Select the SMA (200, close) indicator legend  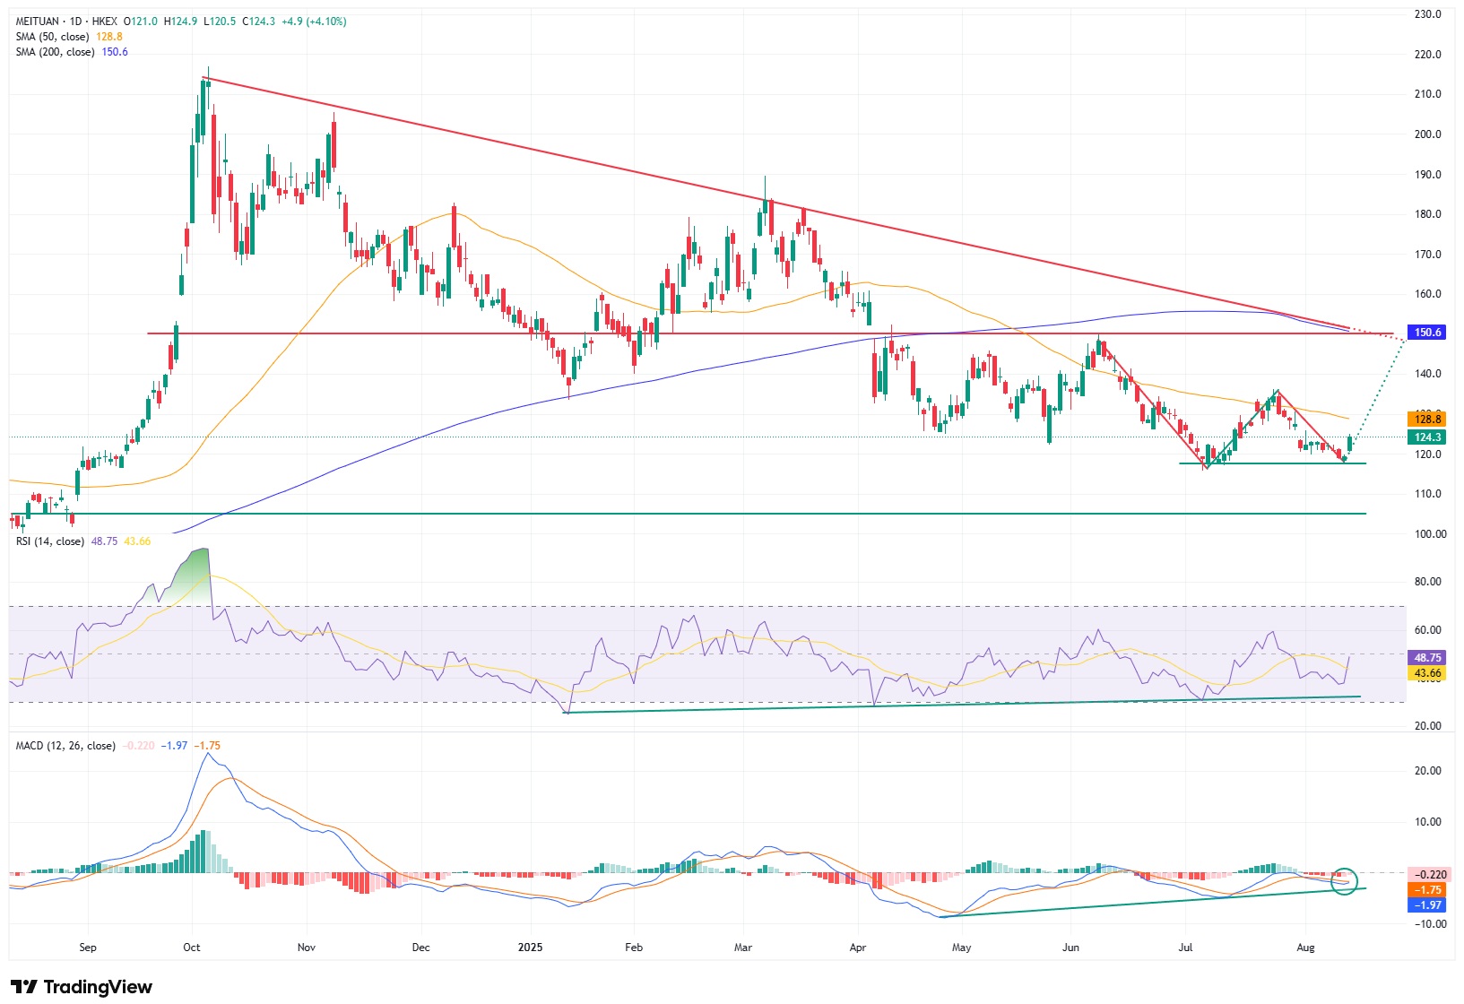(x=55, y=52)
